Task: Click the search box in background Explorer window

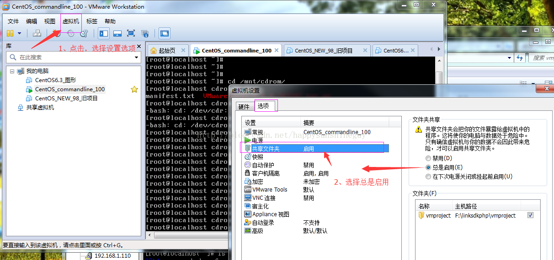Action: point(541,58)
